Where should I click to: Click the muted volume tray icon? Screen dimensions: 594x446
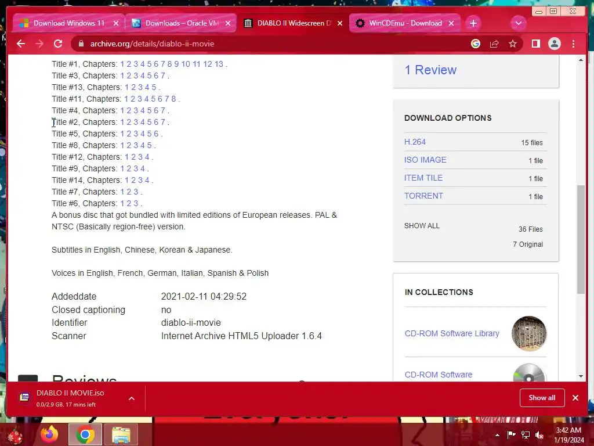(x=539, y=435)
